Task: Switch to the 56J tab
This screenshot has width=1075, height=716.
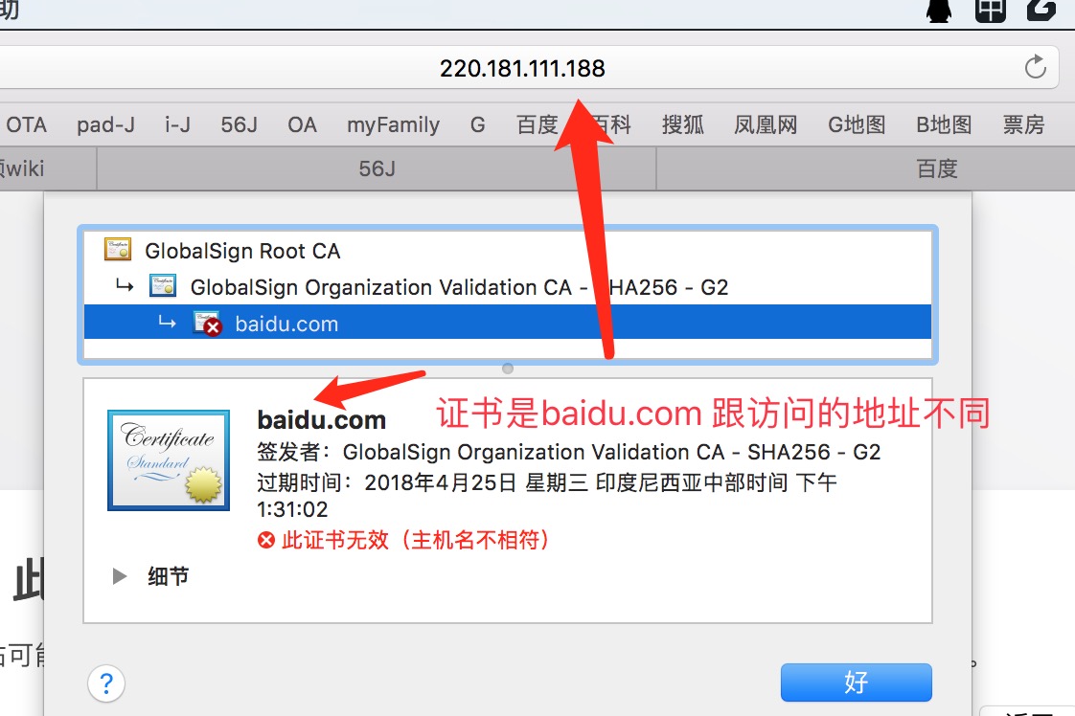Action: [x=377, y=168]
